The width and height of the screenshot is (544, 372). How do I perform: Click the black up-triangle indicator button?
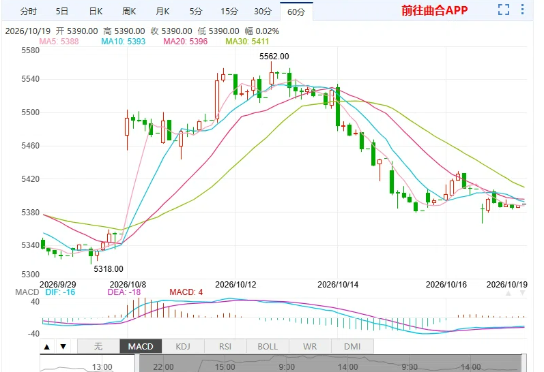click(47, 346)
